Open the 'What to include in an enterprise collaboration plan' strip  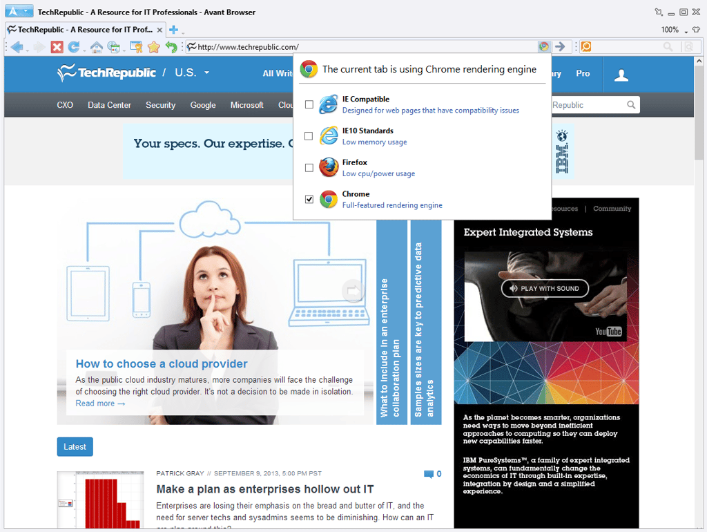(391, 322)
